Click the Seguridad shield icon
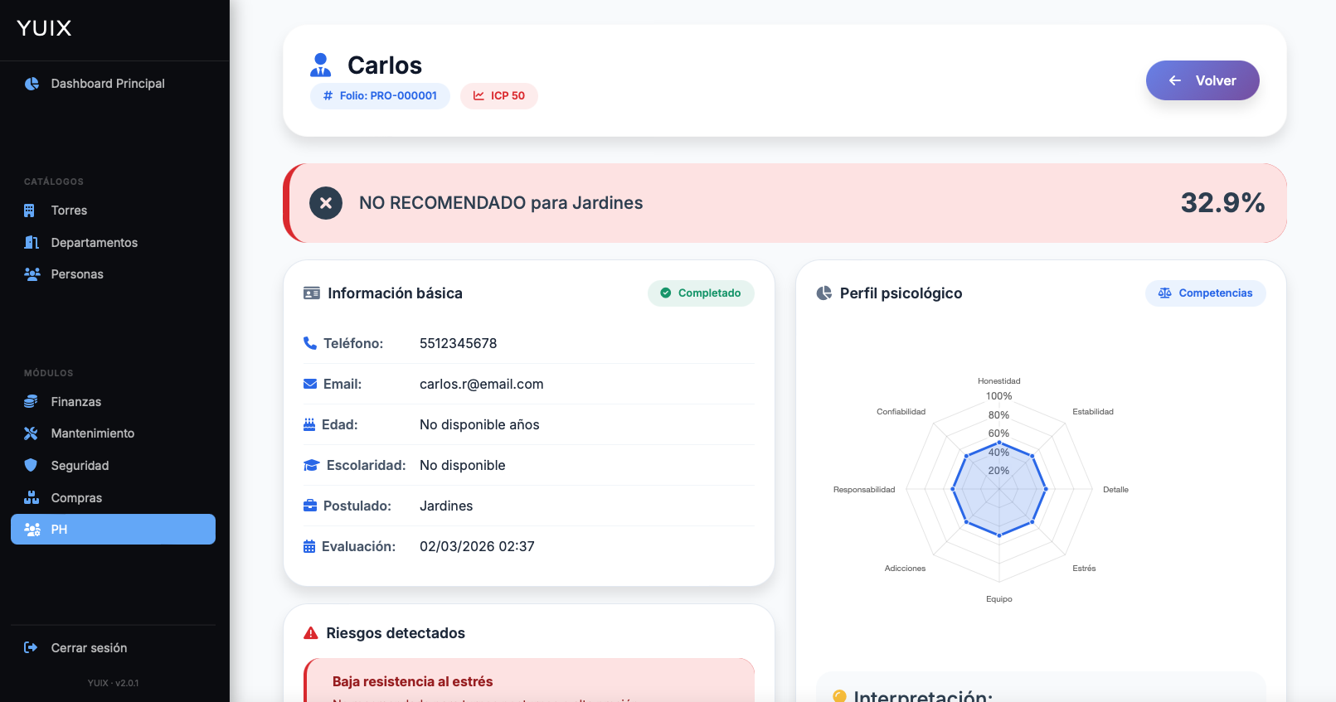 31,466
